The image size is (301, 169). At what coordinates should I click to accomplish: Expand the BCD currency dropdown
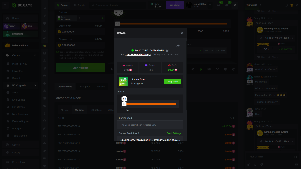pos(161,4)
